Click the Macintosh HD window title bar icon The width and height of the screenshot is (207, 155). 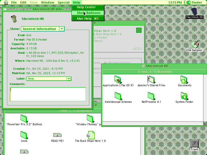tap(143, 66)
